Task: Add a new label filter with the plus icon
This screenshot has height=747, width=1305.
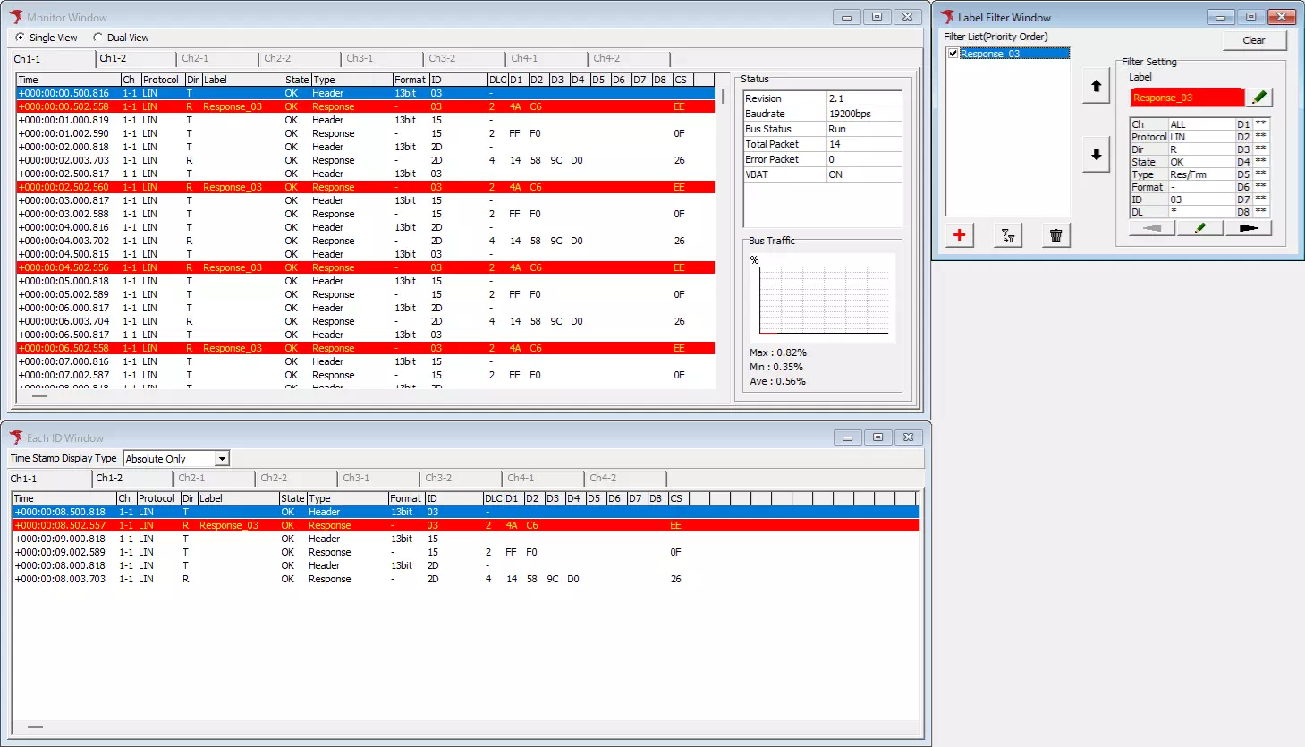Action: coord(959,234)
